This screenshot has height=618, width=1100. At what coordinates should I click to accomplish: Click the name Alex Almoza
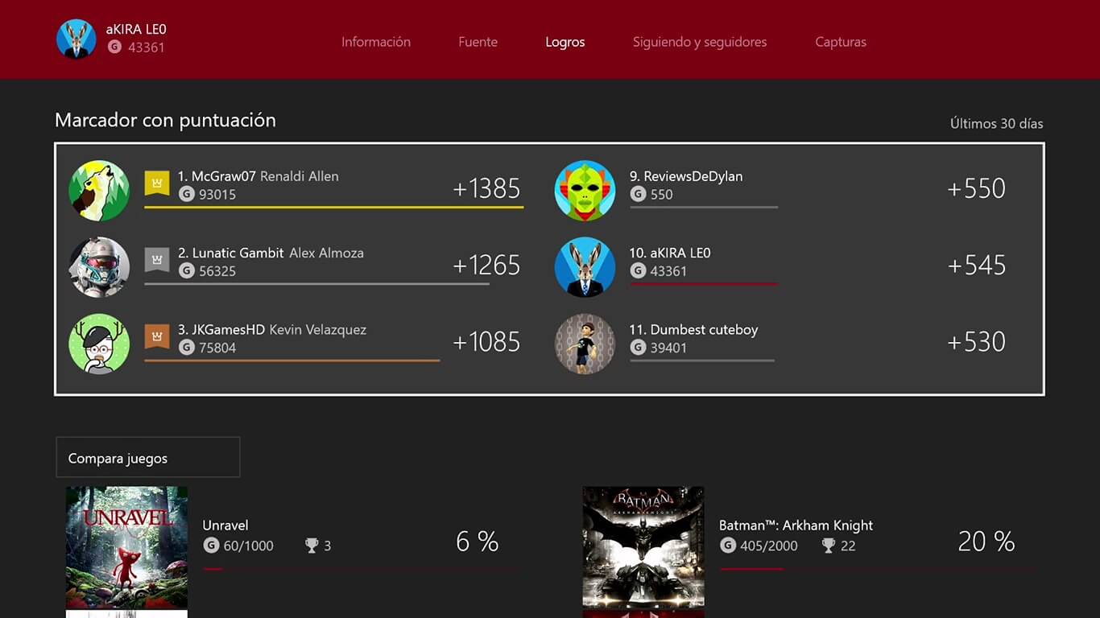[326, 253]
